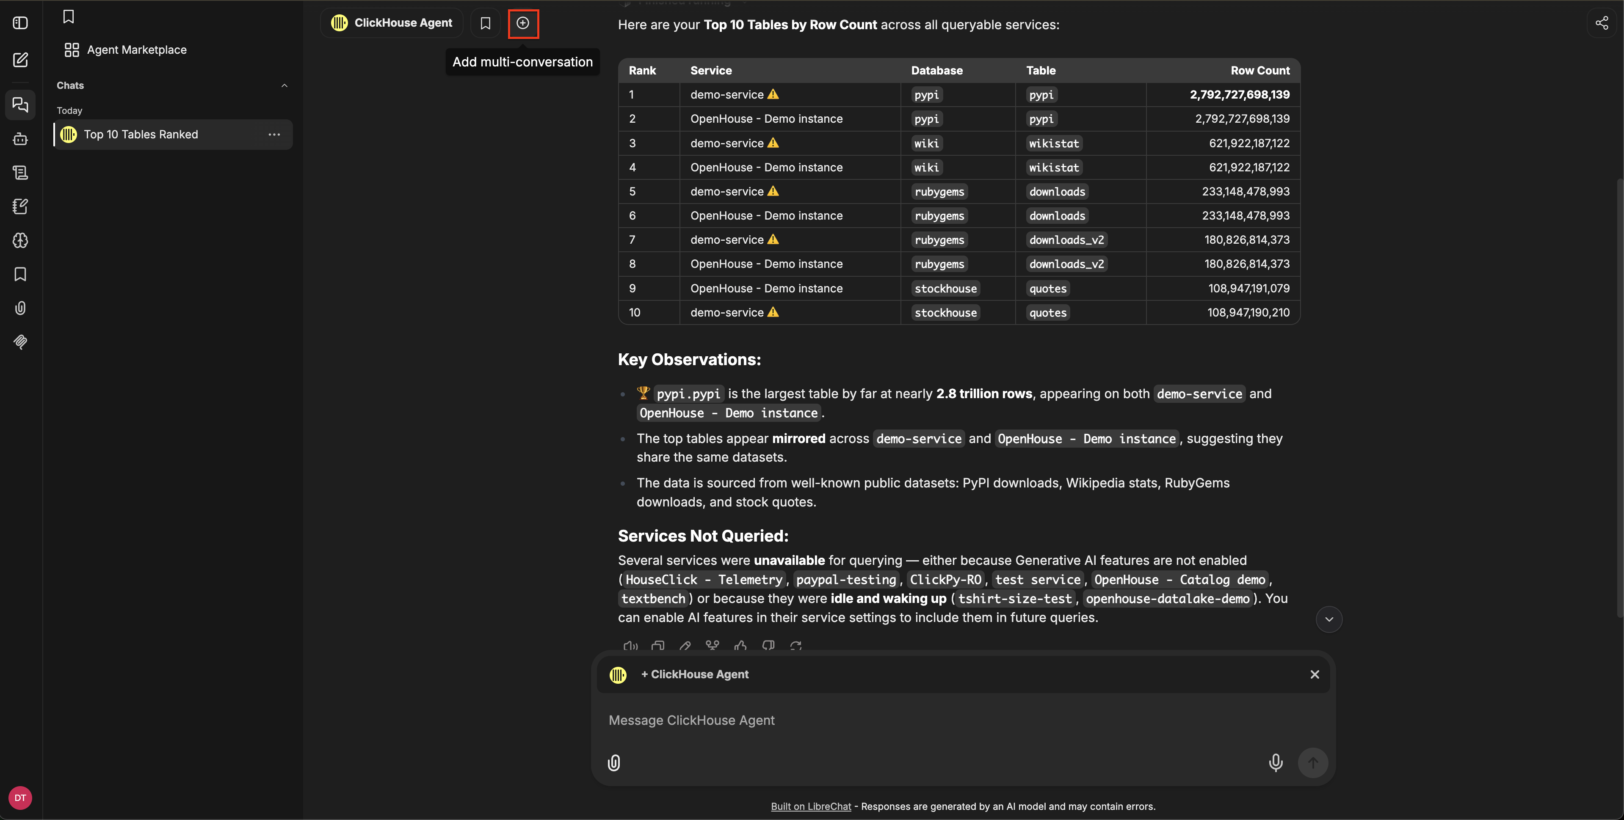Screen dimensions: 1624x820
Task: Click the share conversation icon
Action: point(1602,23)
